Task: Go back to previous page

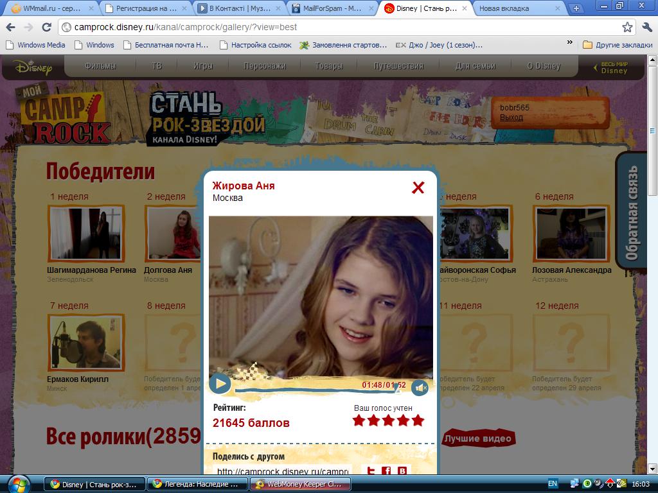Action: pos(10,27)
